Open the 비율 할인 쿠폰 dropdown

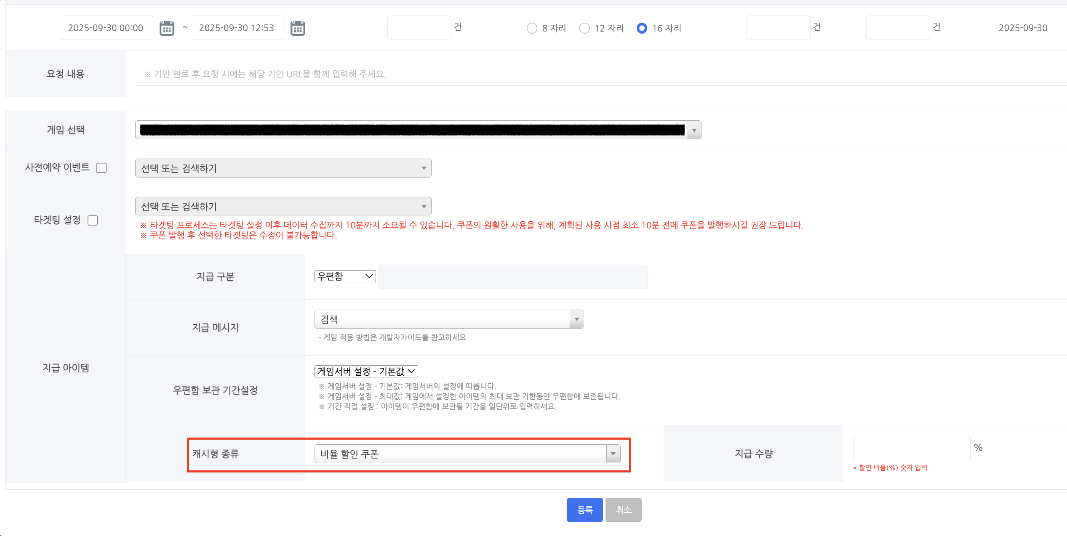(467, 454)
